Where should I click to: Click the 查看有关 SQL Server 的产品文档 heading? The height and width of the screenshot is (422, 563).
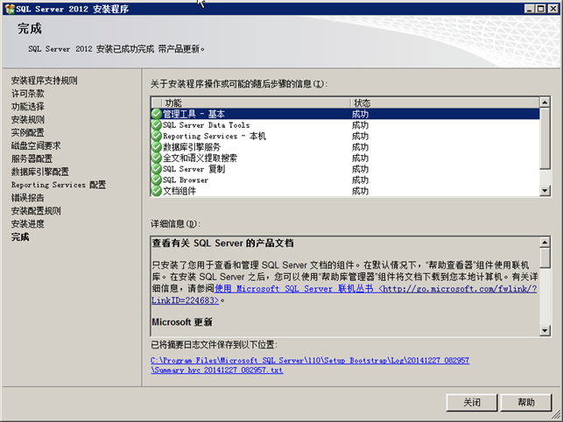point(222,243)
